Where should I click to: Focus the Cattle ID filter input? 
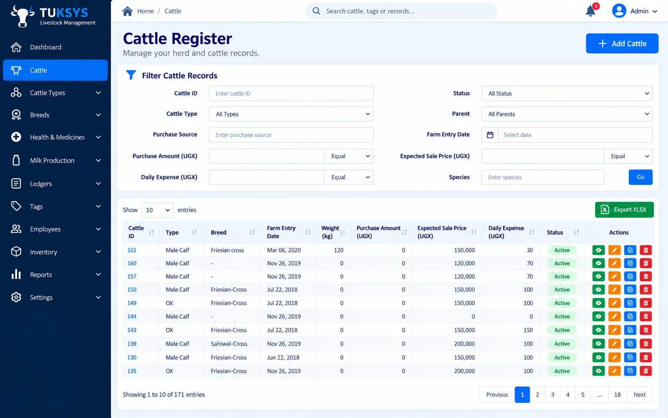(291, 94)
